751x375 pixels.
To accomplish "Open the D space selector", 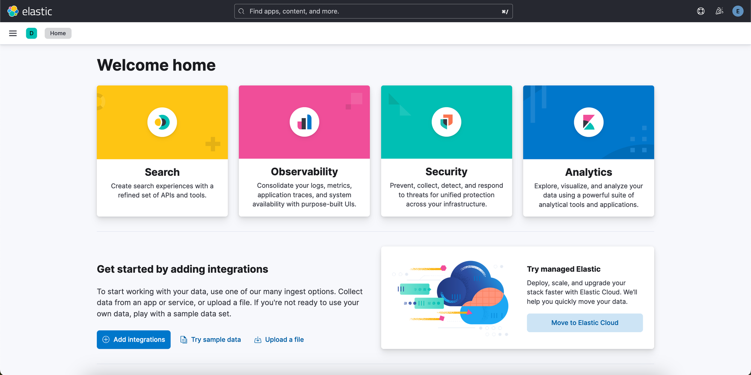I will [32, 33].
